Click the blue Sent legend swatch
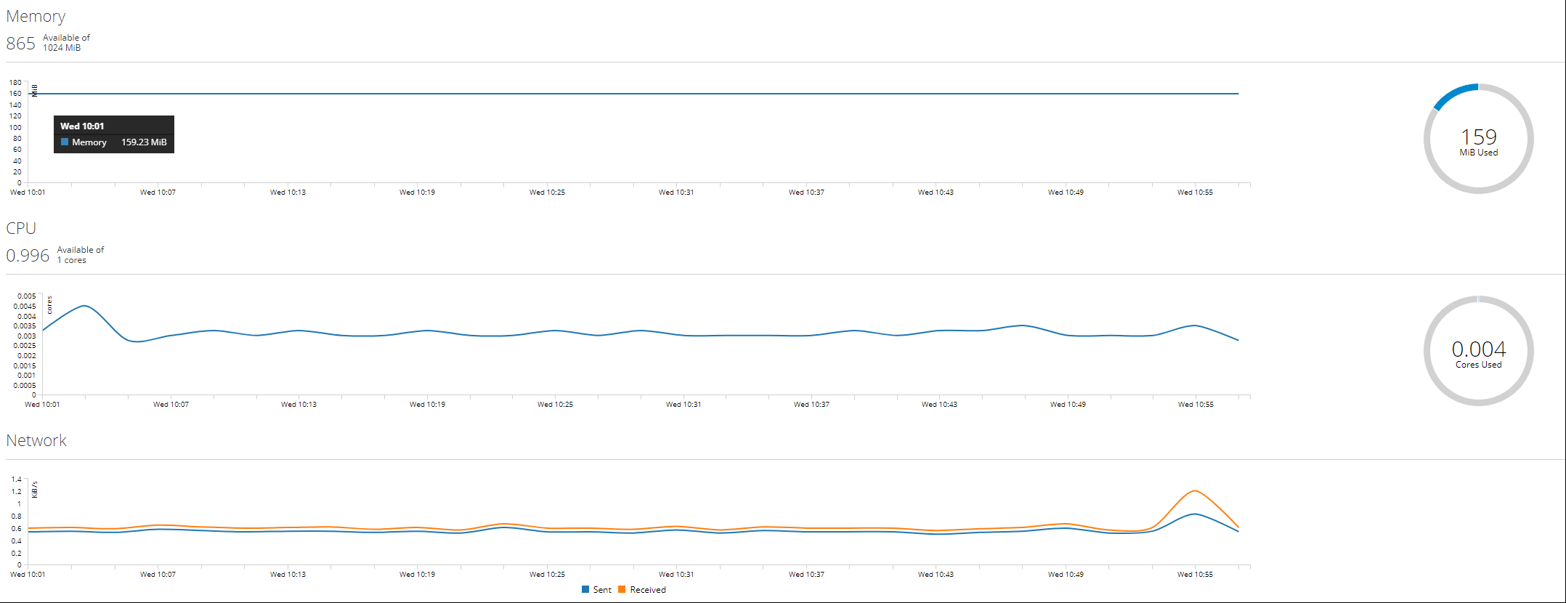Image resolution: width=1566 pixels, height=603 pixels. (585, 590)
